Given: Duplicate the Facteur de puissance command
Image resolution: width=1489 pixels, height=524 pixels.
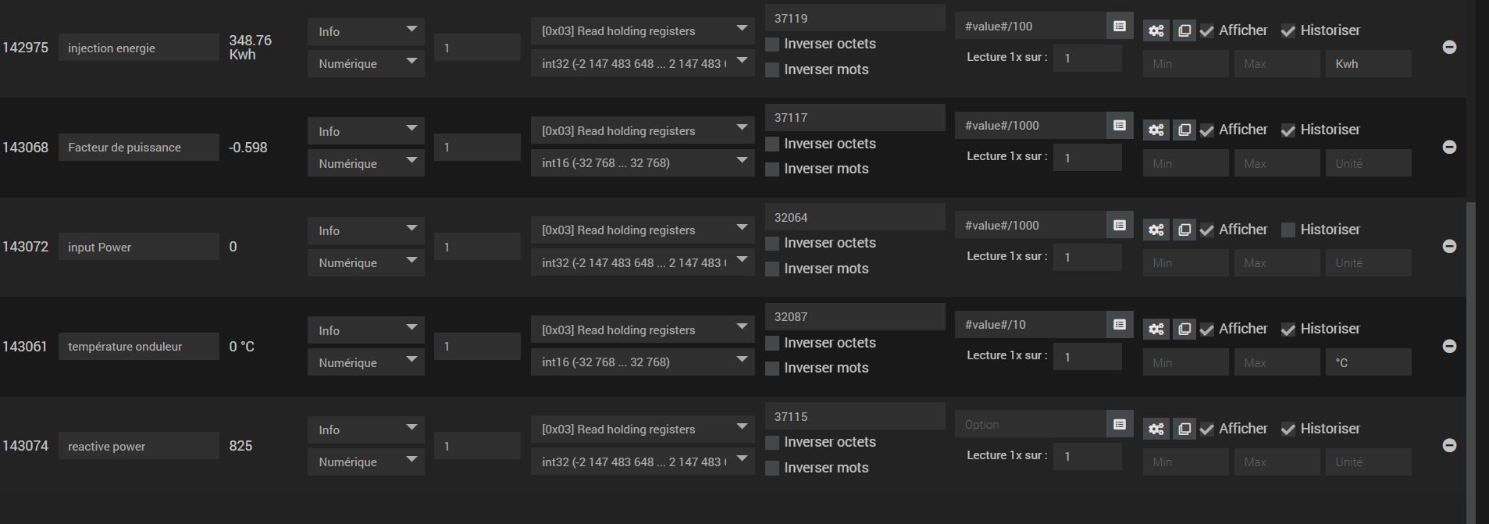Looking at the screenshot, I should tap(1184, 130).
